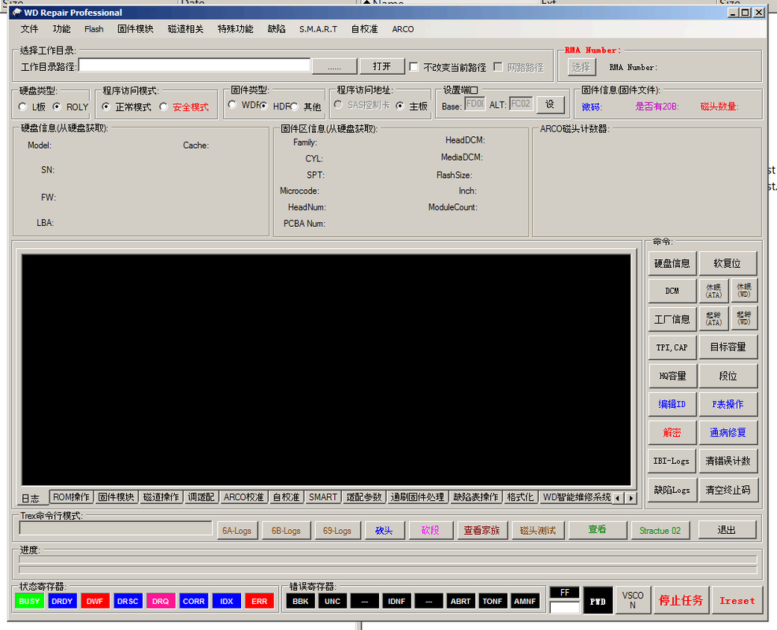Click the F表操作 button
Viewport: 777px width, 630px height.
727,405
